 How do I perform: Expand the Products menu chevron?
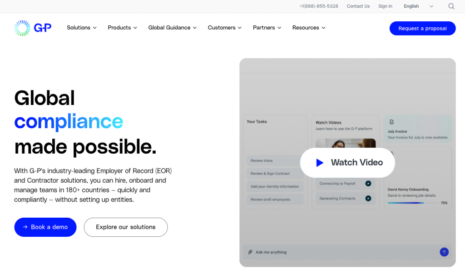135,28
